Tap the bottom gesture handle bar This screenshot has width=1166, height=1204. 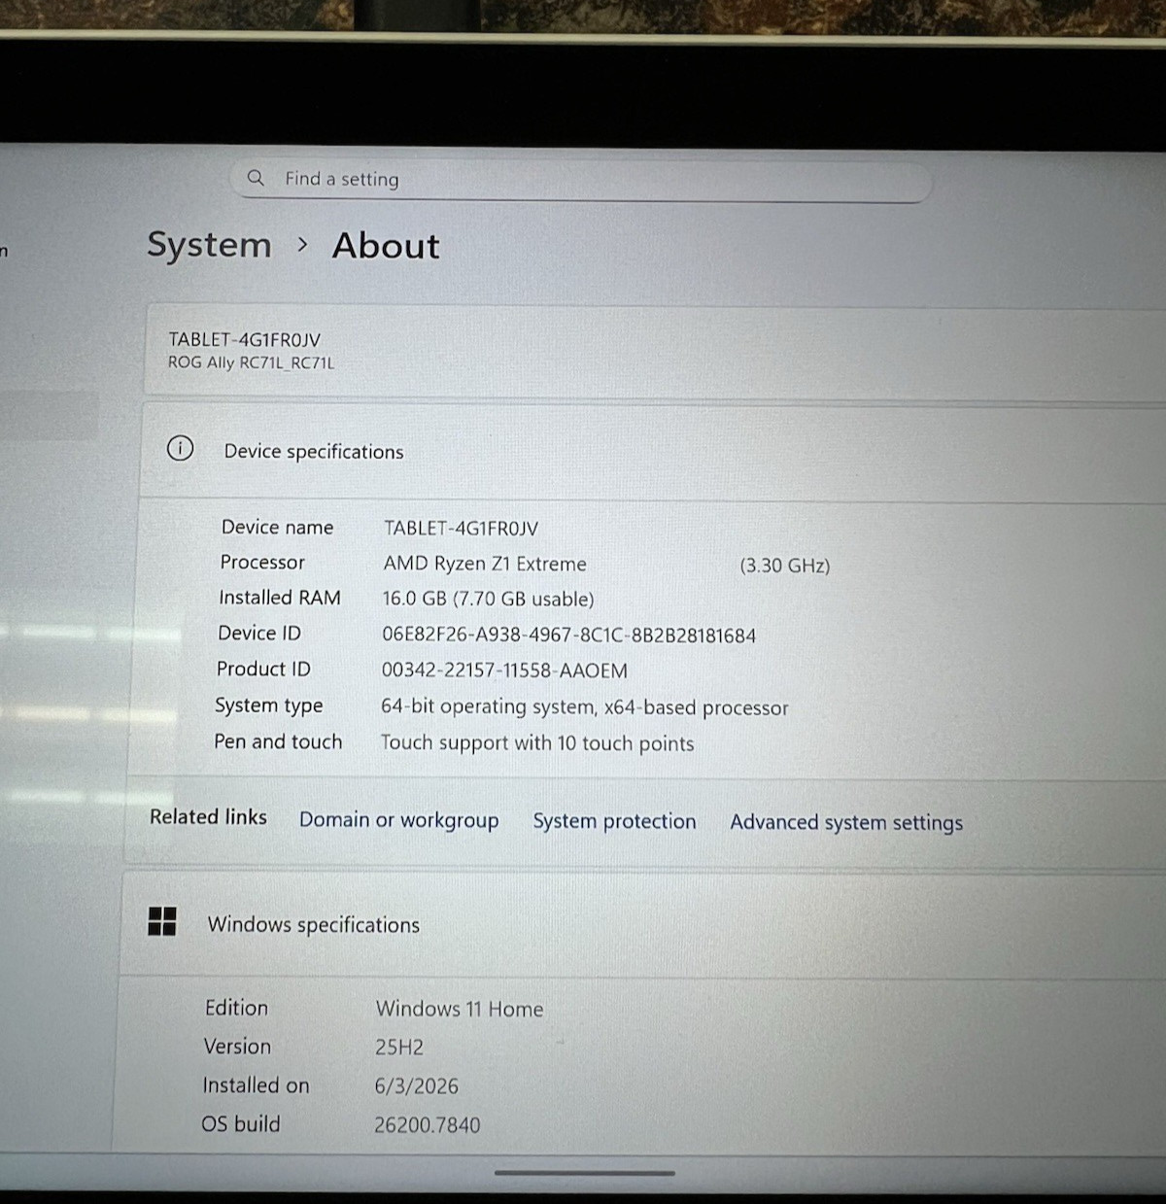584,1173
